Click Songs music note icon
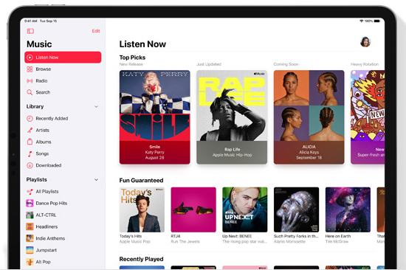Viewport: 406px width, 270px height. [x=30, y=153]
